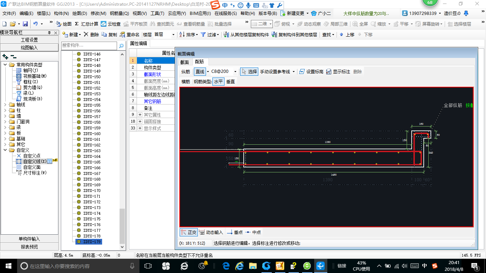Open 报表预览 section button
Screen dimensions: 486x273
[29, 247]
